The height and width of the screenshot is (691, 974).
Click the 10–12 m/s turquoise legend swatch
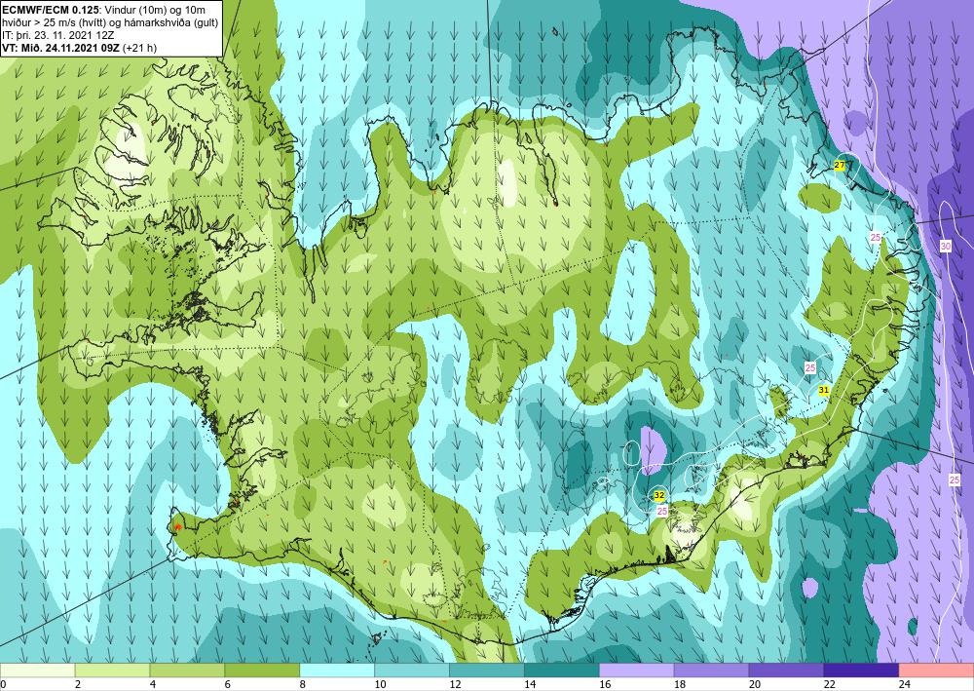point(412,670)
